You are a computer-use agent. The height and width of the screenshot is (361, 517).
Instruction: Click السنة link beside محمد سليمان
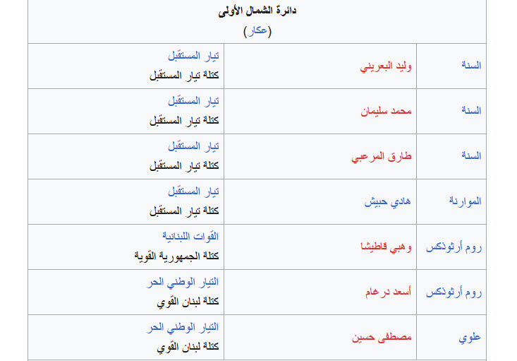point(471,110)
